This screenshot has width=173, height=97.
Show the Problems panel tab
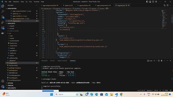[44, 61]
